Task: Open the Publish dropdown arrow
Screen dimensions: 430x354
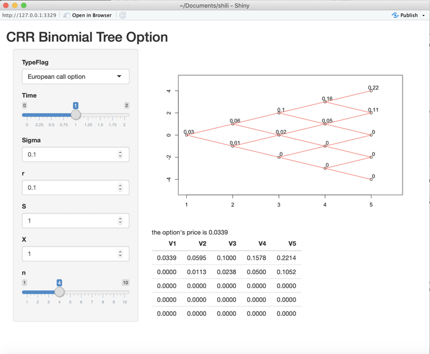Action: pyautogui.click(x=423, y=15)
